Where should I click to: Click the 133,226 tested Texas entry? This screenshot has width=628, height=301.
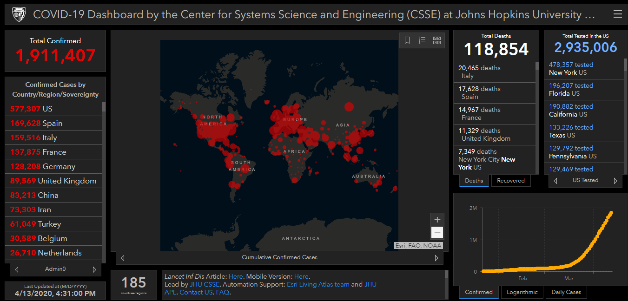583,131
